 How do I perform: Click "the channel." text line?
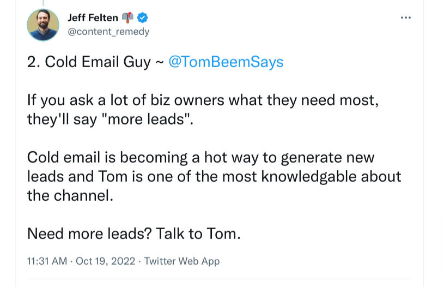point(70,195)
